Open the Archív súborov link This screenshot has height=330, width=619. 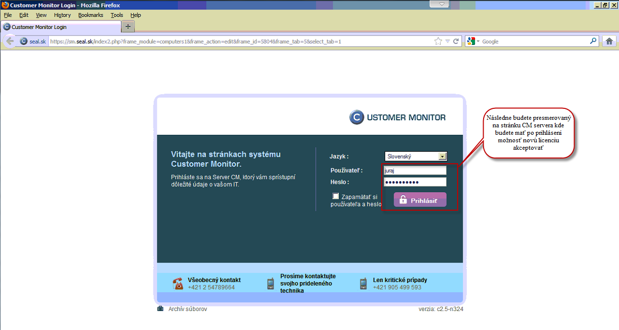(x=188, y=309)
